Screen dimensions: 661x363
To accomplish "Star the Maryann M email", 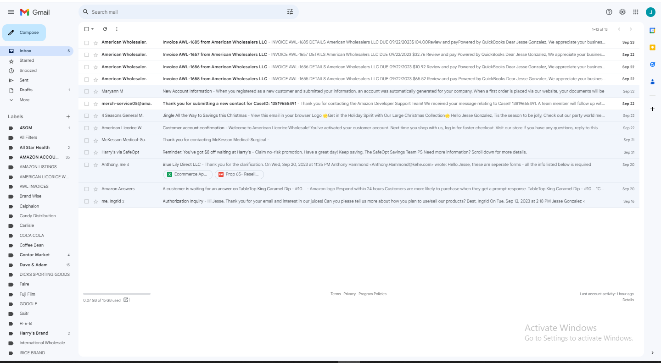I will point(95,92).
